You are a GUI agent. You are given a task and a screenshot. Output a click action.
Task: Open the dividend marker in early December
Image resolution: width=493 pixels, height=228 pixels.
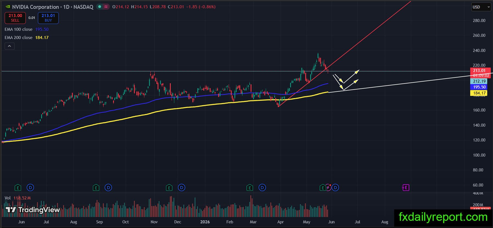181,188
